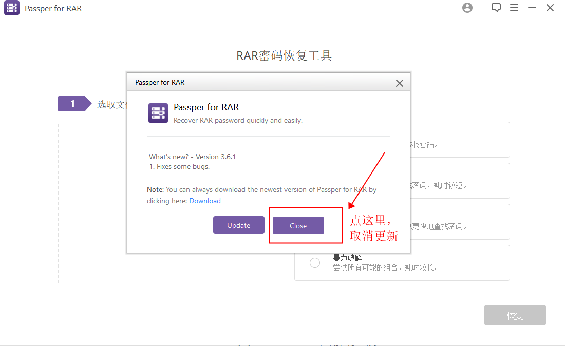Select the 暴力破解 radio button

315,263
